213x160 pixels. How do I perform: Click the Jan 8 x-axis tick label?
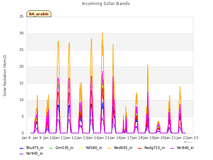point(26,138)
